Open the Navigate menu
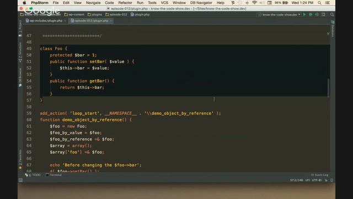This screenshot has width=353, height=199. [93, 3]
